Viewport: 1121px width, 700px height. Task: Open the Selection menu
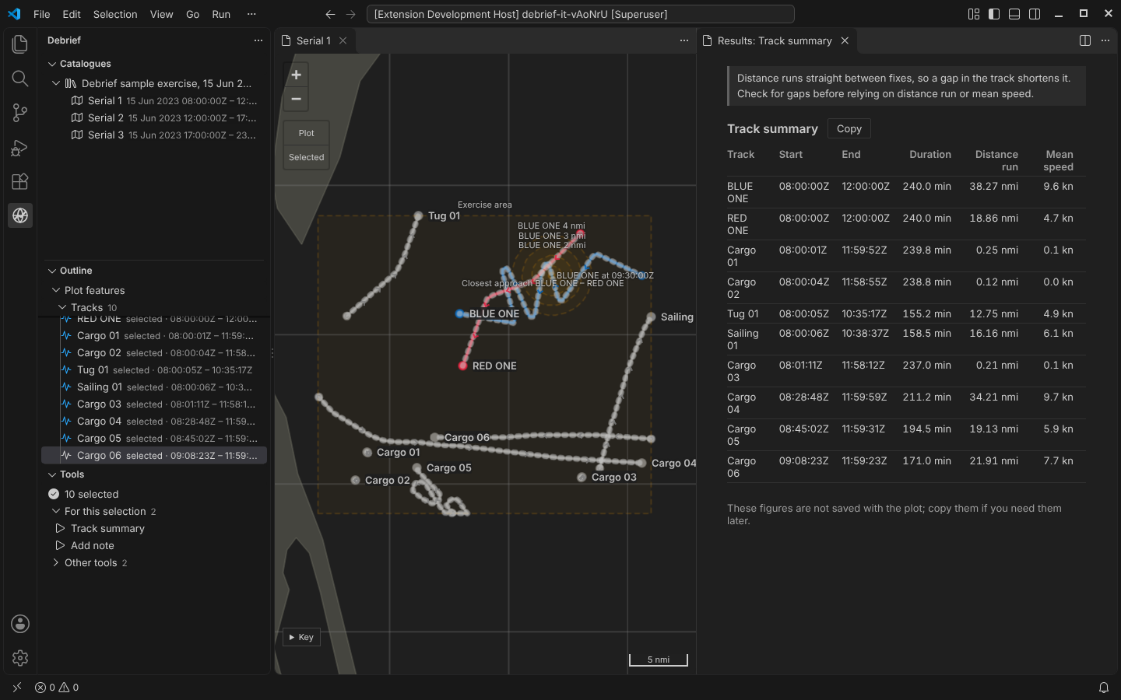(x=115, y=14)
